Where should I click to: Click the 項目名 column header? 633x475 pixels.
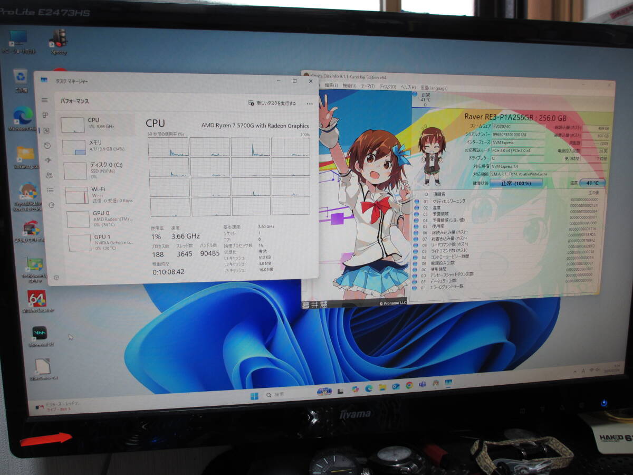(439, 195)
